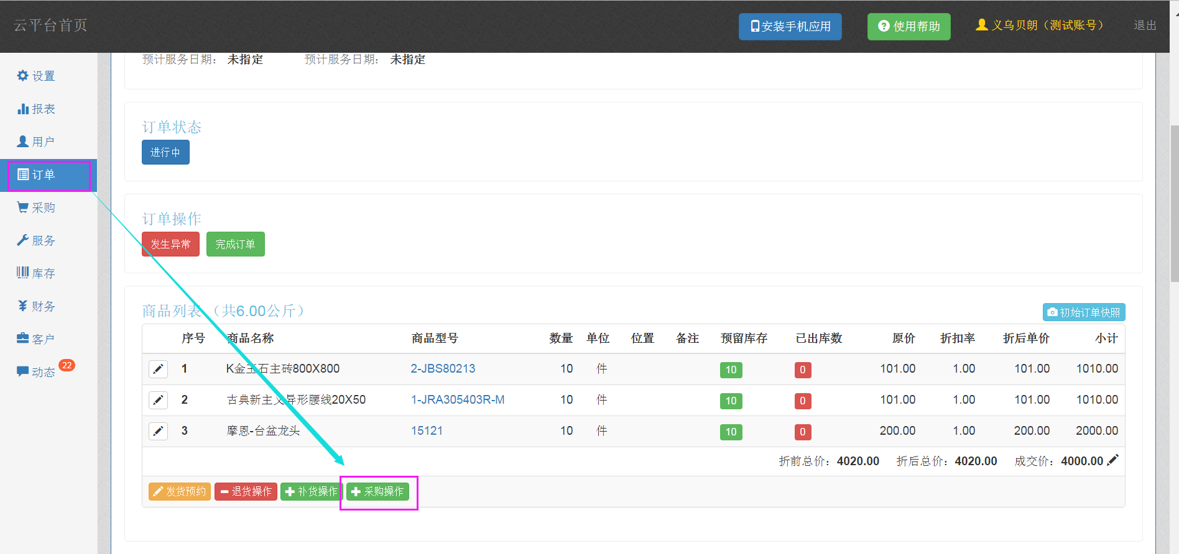This screenshot has height=554, width=1179.
Task: Edit row 3 摩恩-台盆龙头 with pencil icon
Action: click(159, 431)
